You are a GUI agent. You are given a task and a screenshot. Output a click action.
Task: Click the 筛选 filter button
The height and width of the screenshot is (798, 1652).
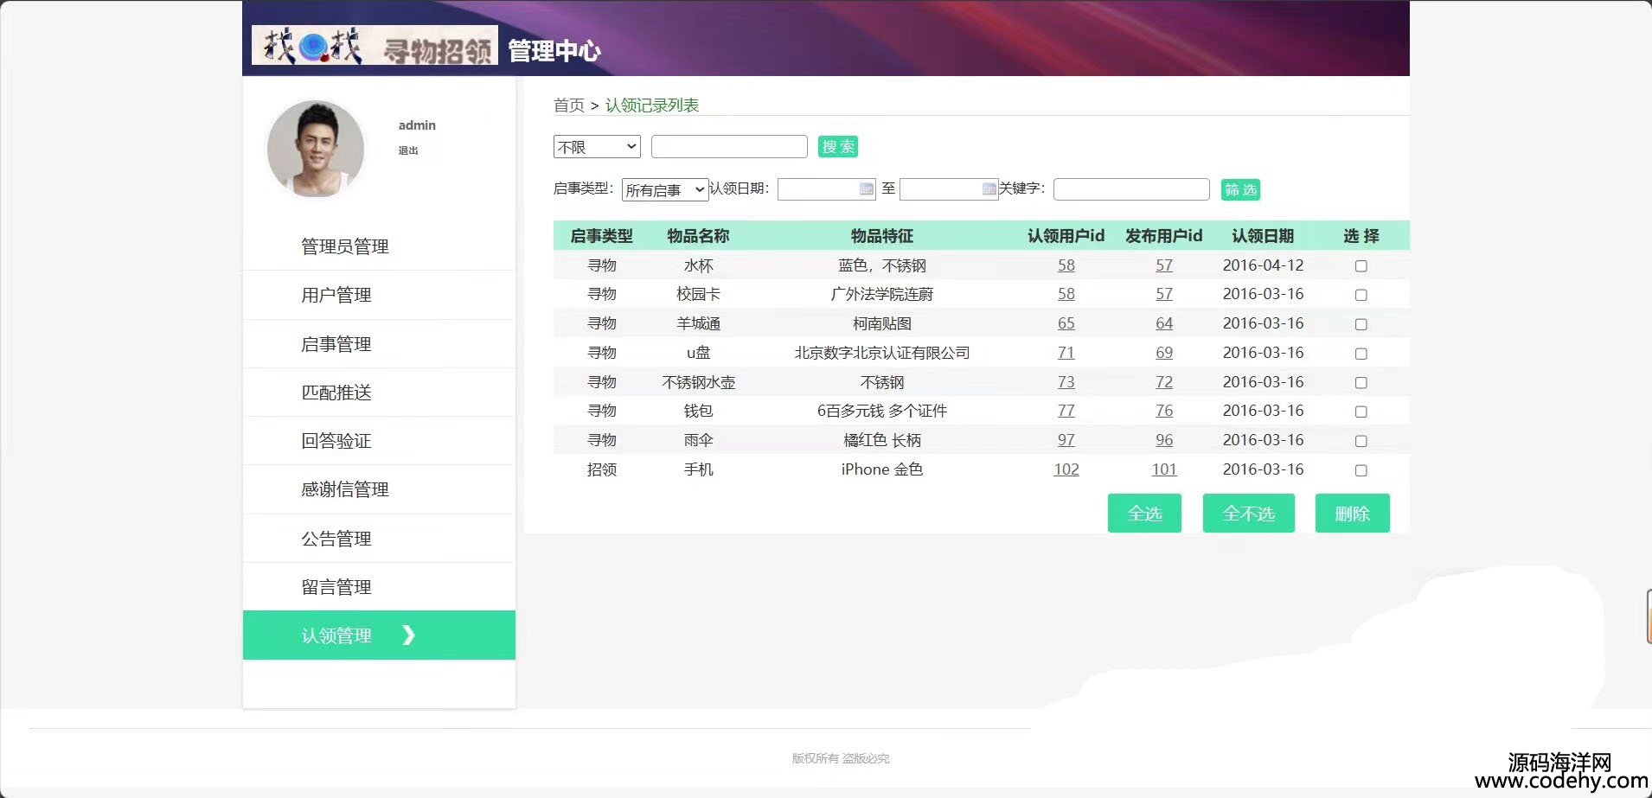(1240, 189)
